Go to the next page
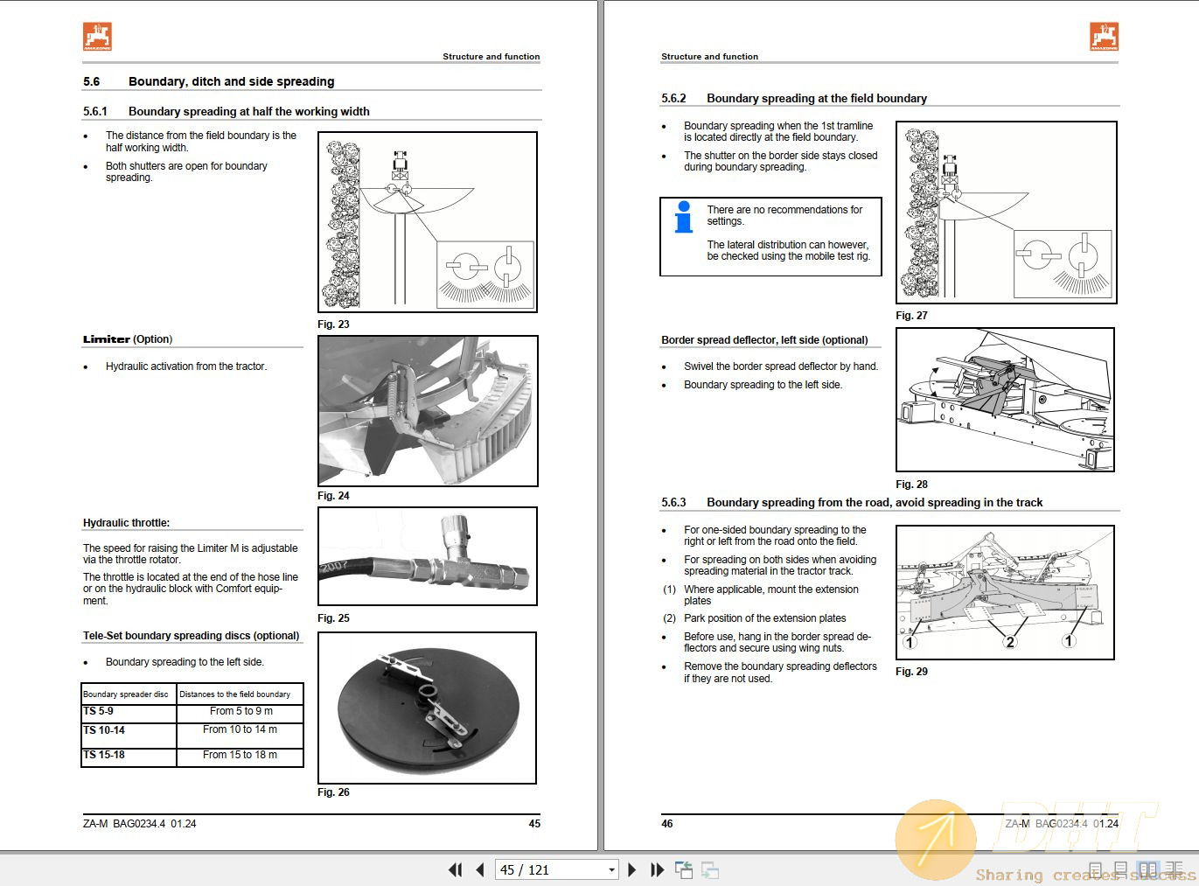 click(x=632, y=869)
